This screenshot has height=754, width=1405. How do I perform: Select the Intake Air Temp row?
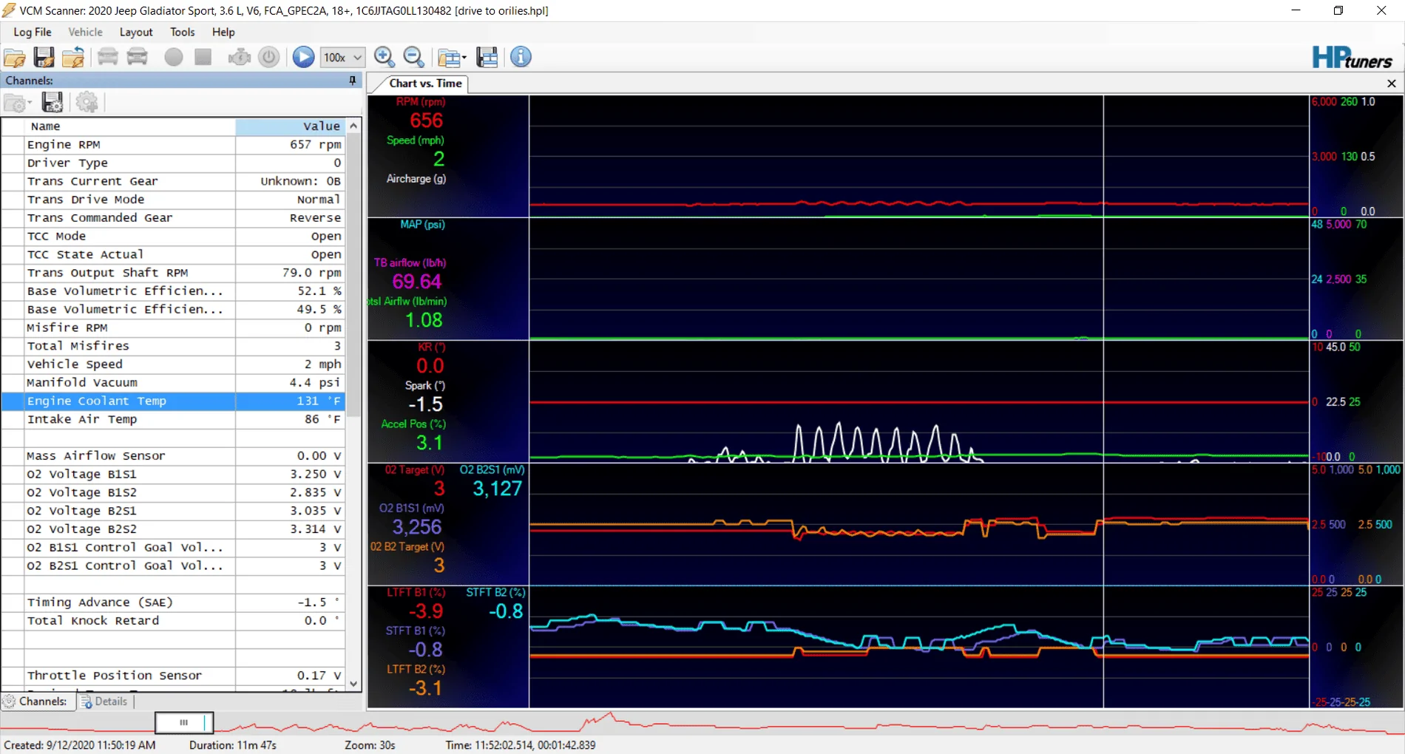point(174,419)
